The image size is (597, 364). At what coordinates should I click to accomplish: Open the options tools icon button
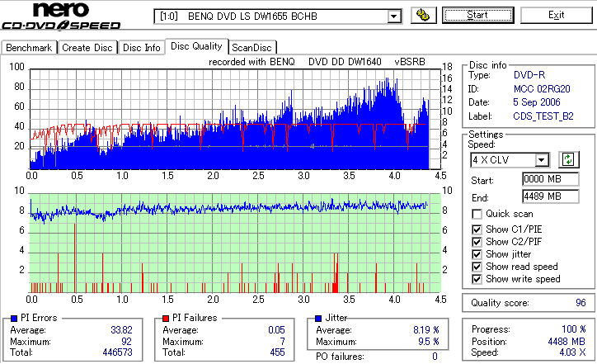[x=423, y=15]
